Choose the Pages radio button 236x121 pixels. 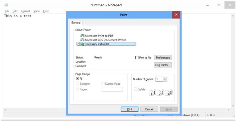click(77, 89)
